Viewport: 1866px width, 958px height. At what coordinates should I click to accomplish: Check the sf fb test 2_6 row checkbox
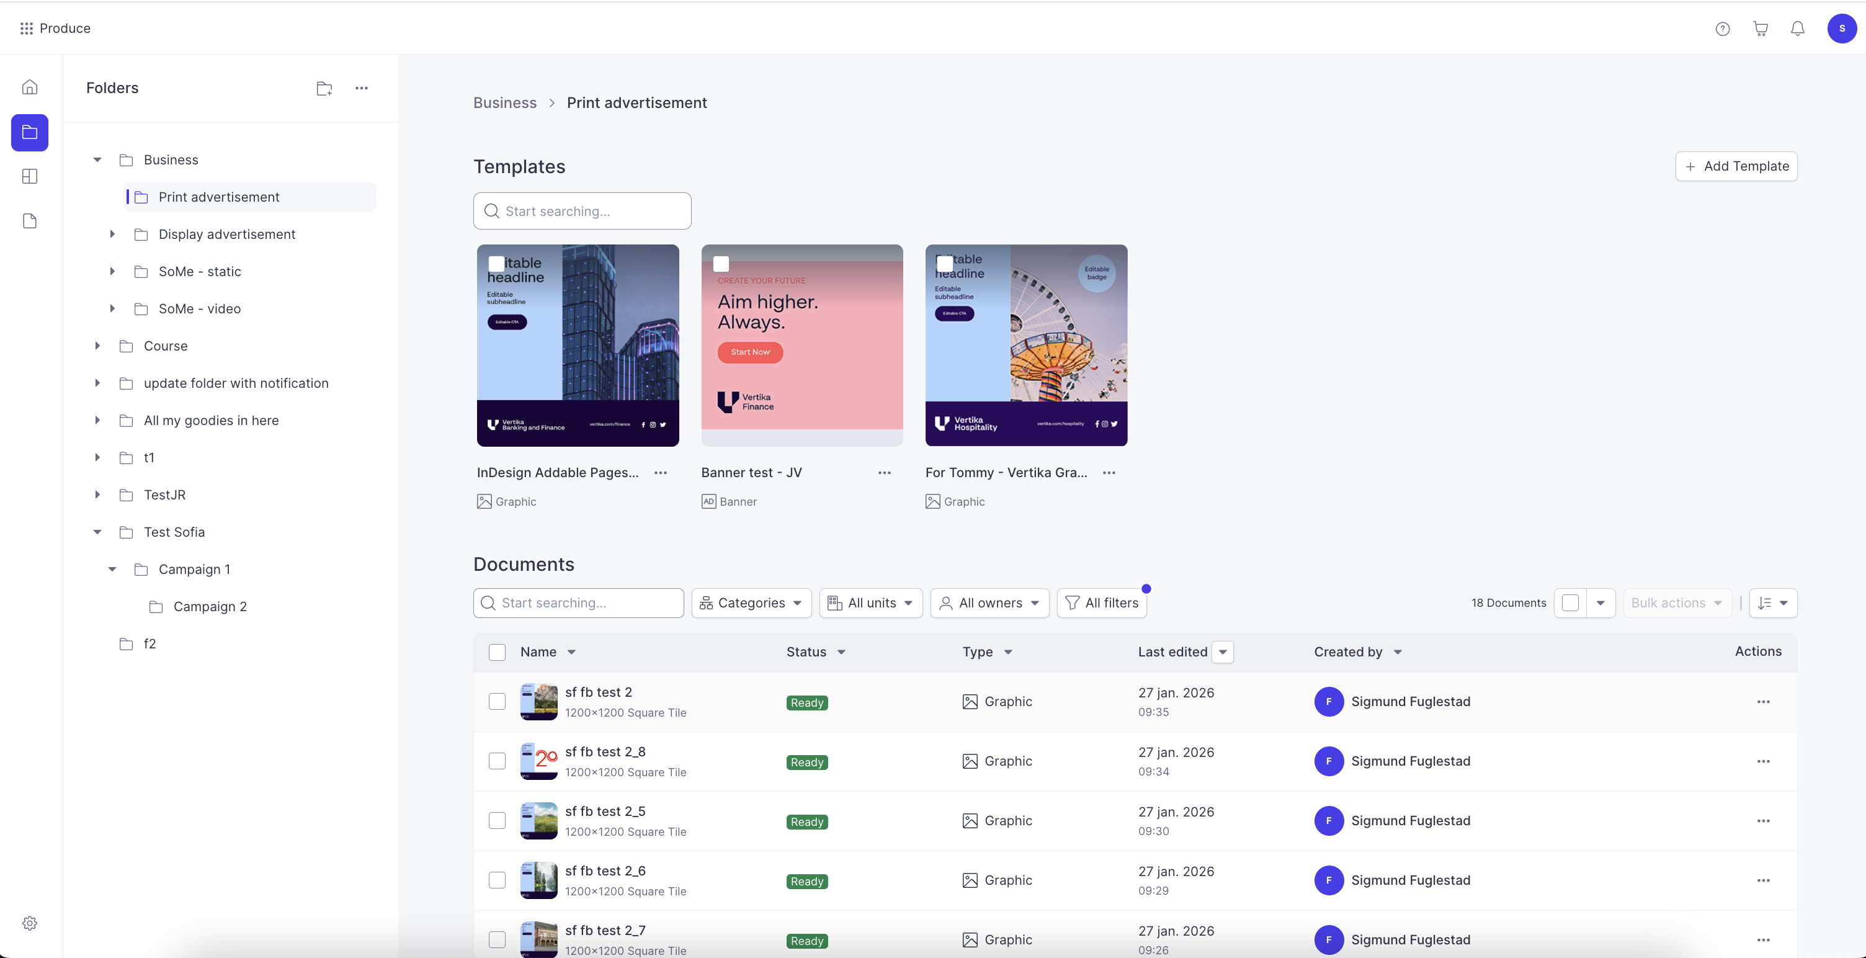coord(497,880)
